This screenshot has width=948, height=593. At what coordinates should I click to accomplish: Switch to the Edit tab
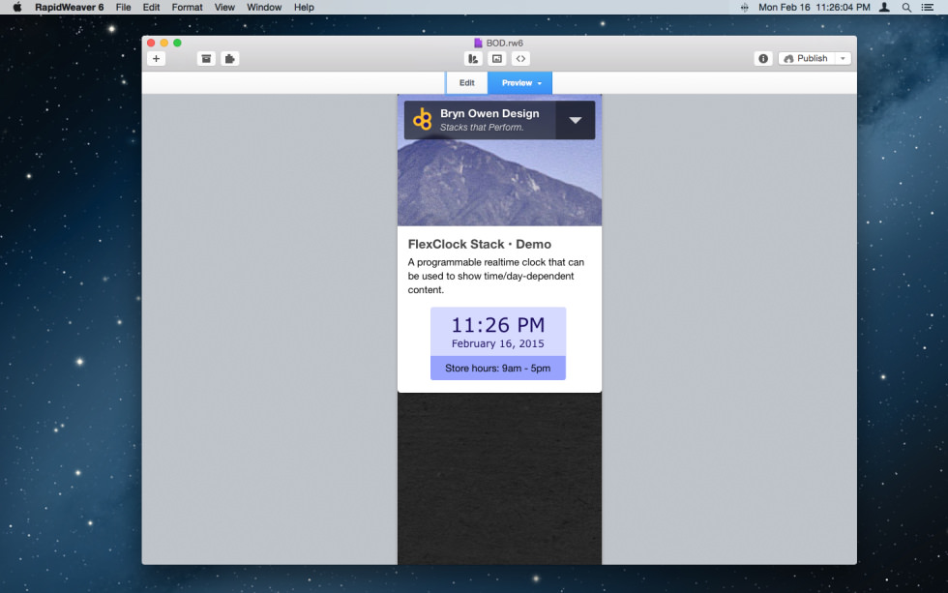pyautogui.click(x=466, y=83)
